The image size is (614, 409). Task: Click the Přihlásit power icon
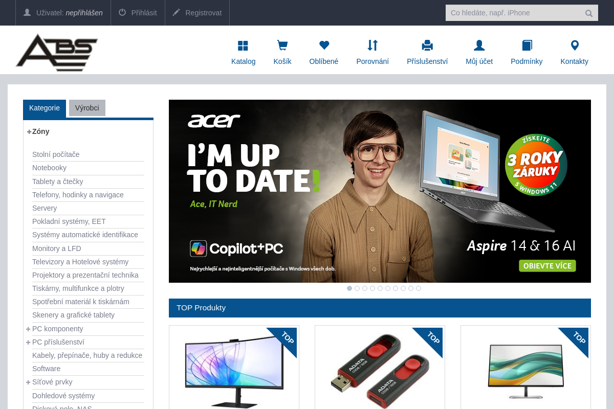[x=122, y=12]
